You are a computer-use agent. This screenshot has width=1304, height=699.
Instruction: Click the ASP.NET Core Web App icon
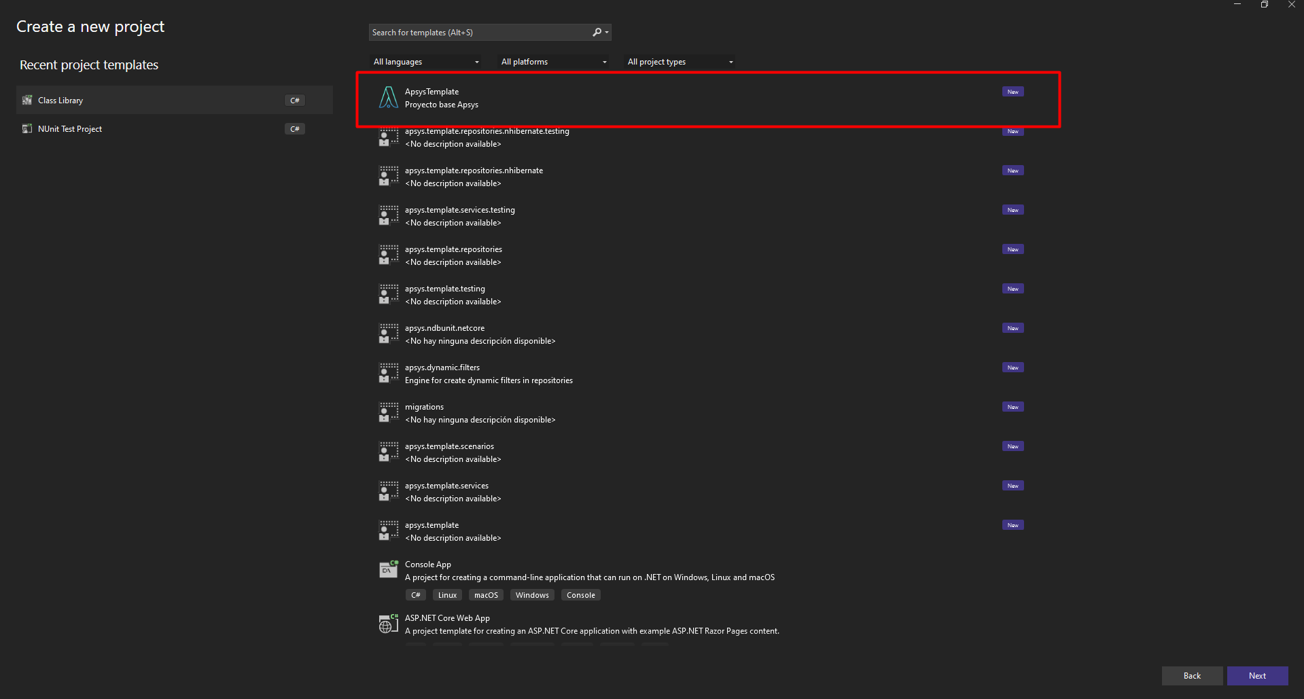388,624
